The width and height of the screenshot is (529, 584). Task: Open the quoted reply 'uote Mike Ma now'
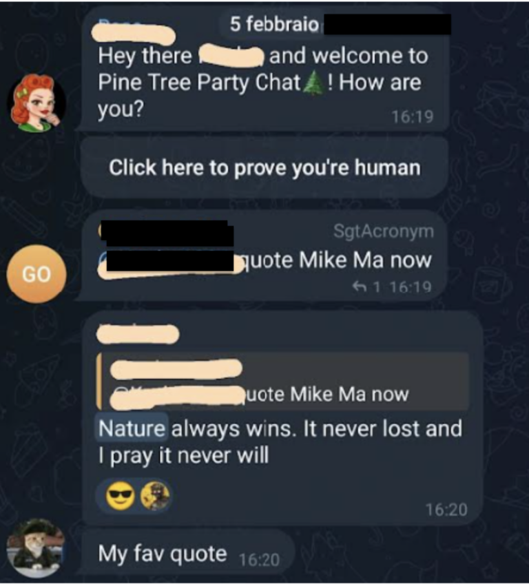tap(282, 381)
